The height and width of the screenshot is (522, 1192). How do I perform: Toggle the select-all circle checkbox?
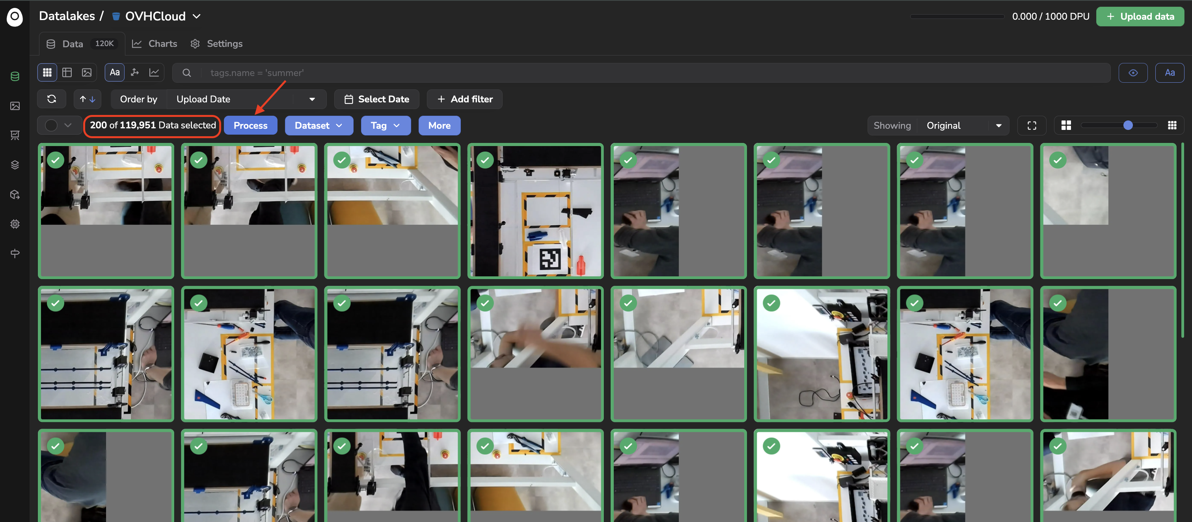[x=51, y=126]
